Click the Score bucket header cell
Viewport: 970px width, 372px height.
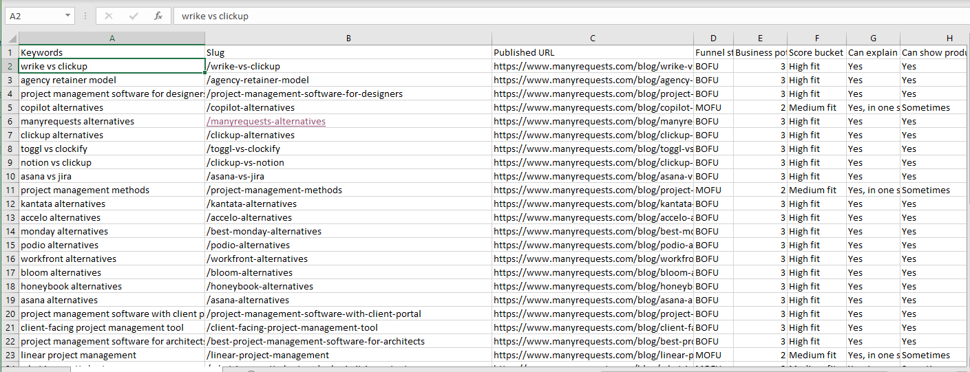click(816, 52)
